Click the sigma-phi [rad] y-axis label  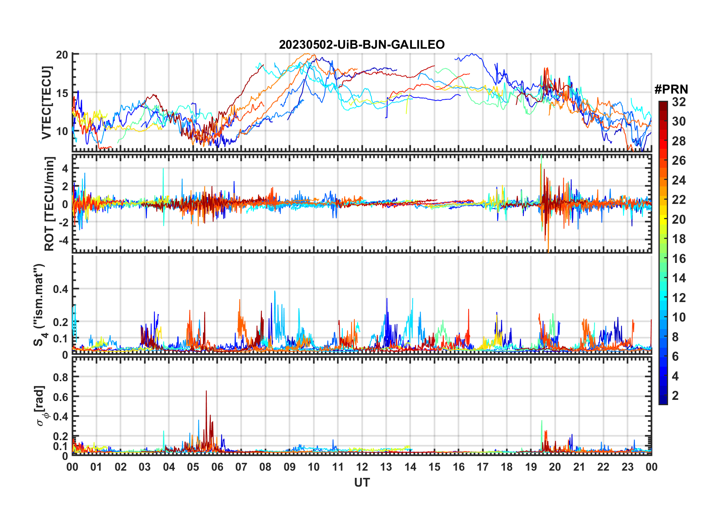click(x=41, y=406)
